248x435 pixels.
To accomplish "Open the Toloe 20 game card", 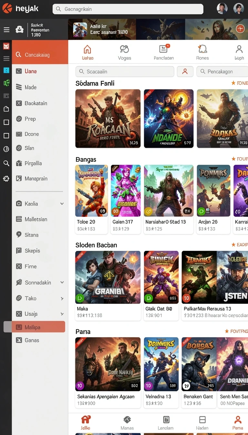I will (92, 199).
